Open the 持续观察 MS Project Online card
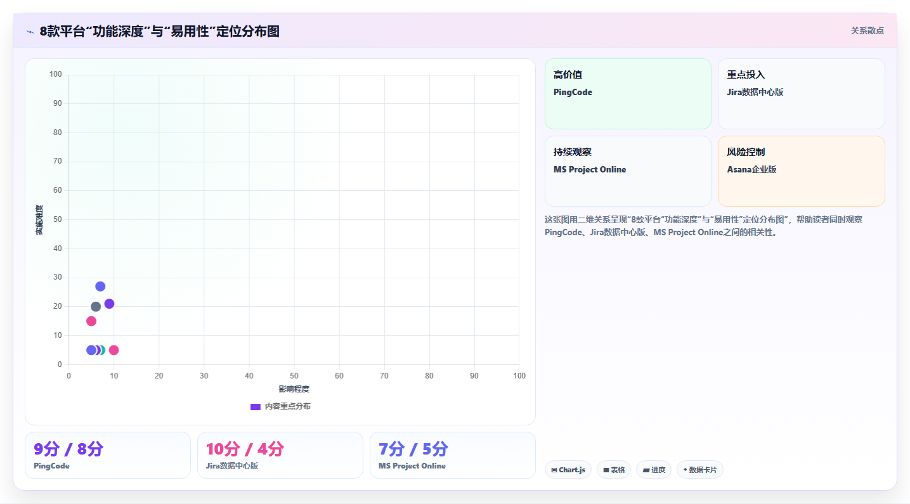 pos(628,171)
